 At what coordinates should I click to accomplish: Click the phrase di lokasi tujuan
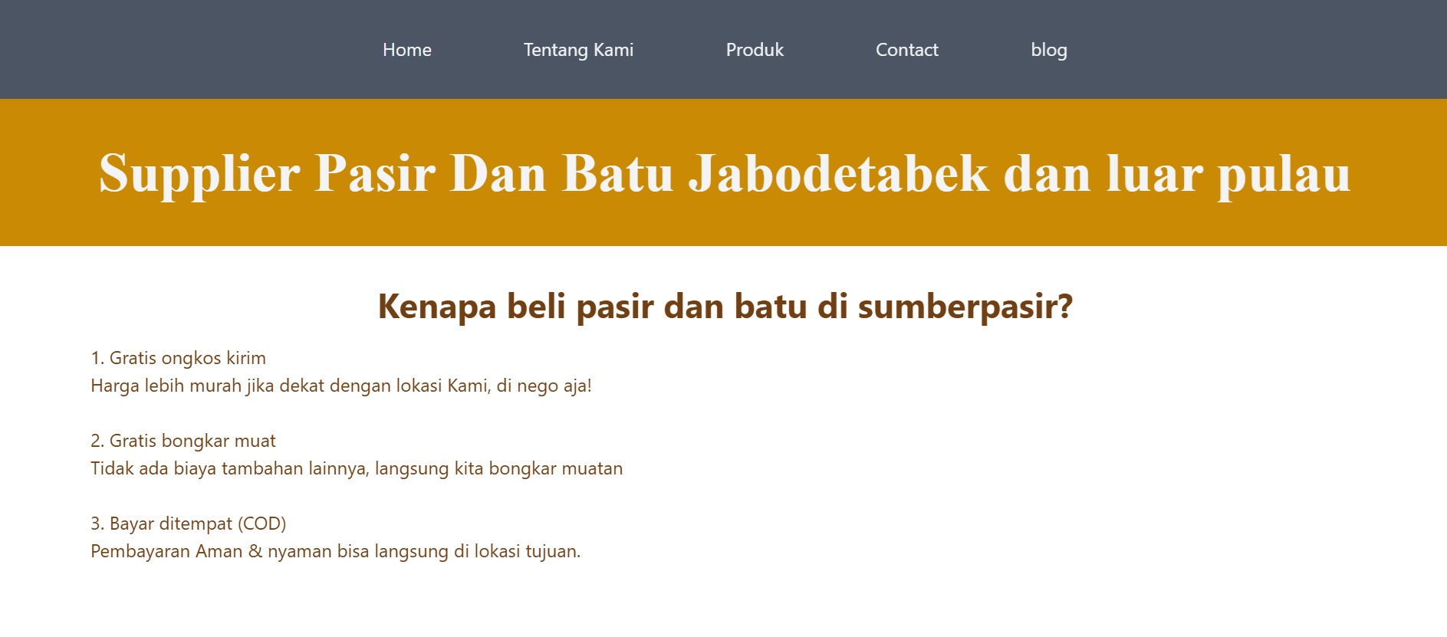(x=517, y=551)
